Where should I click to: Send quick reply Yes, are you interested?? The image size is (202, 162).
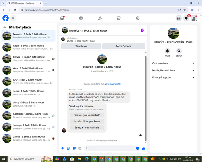(87, 115)
